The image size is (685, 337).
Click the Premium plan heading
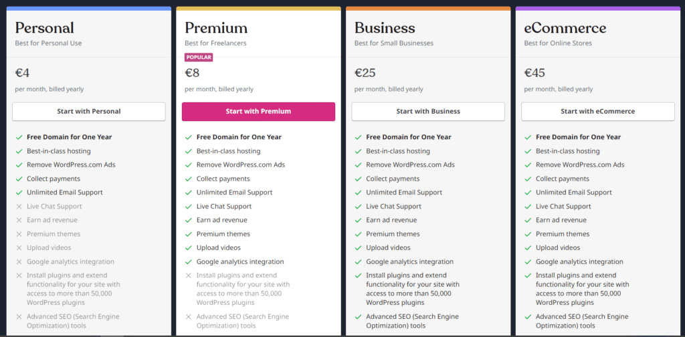pos(216,28)
